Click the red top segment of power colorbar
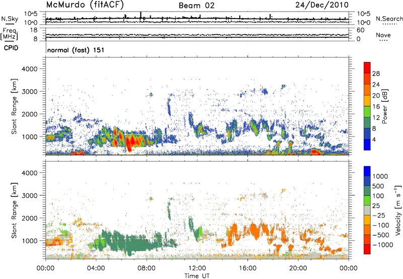This screenshot has height=279, width=403. coord(367,67)
